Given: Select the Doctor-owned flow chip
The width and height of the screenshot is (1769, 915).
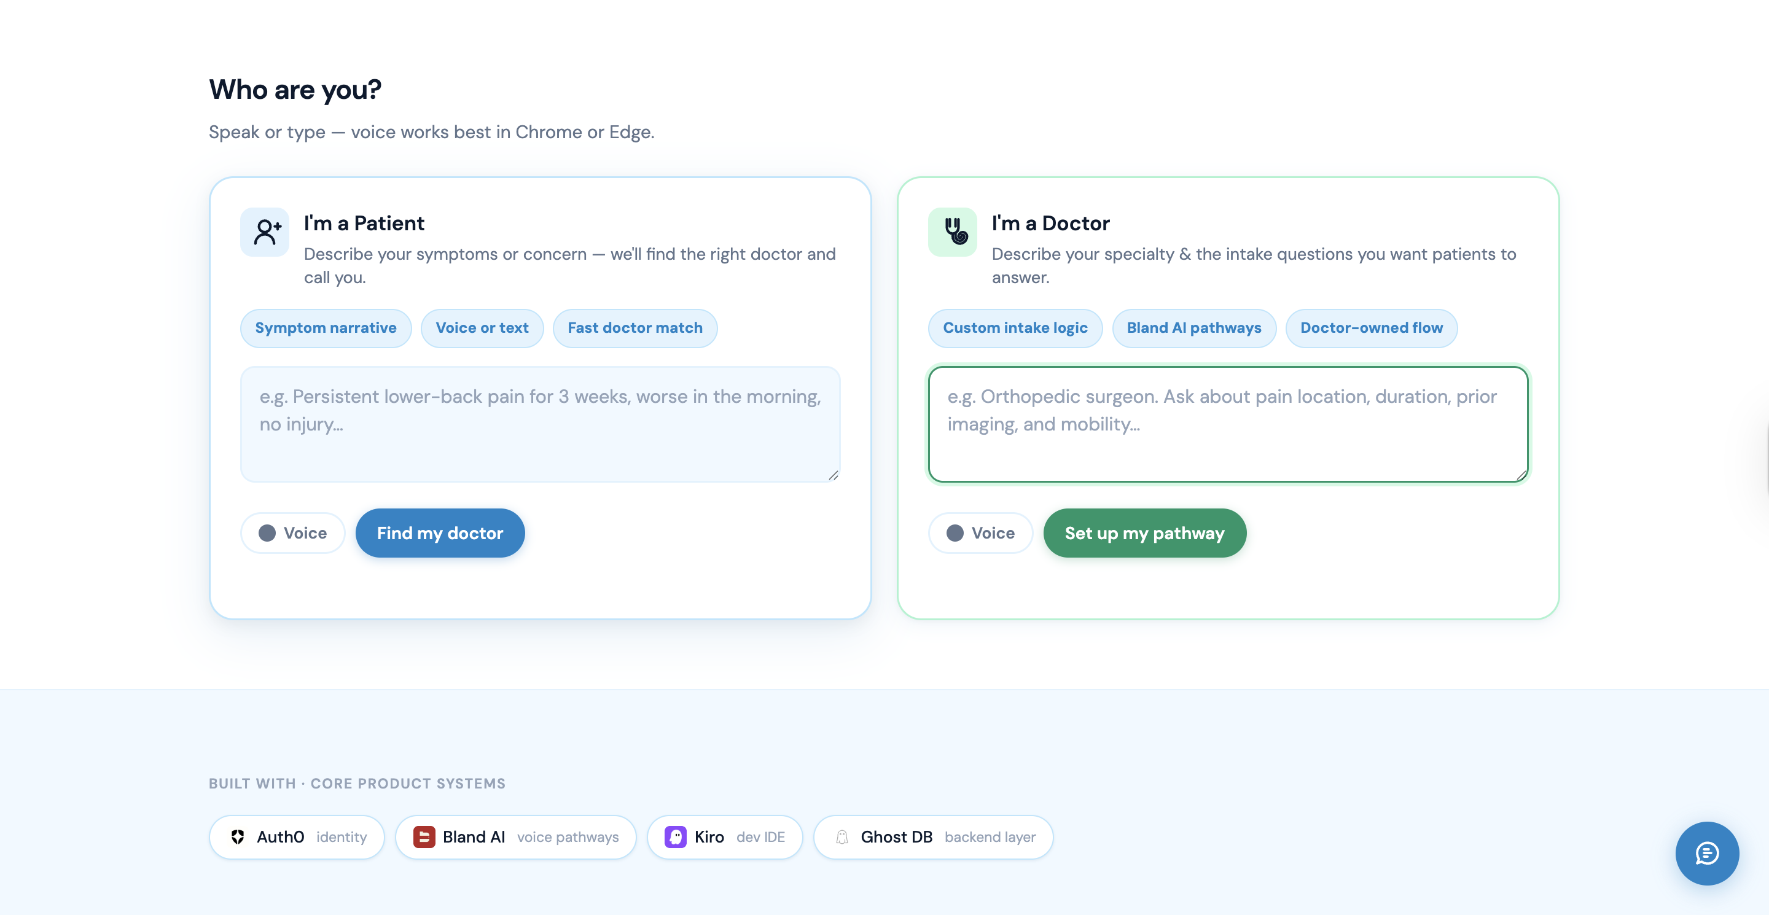Looking at the screenshot, I should click(1371, 328).
